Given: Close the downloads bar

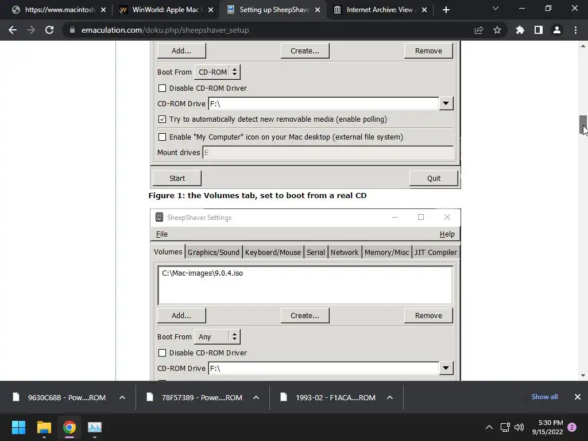Looking at the screenshot, I should (x=578, y=397).
